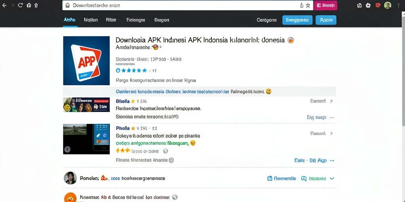Viewport: 405px width, 202px height.
Task: Click the 'Parge Koengutsoteonie' text line
Action: (156, 80)
